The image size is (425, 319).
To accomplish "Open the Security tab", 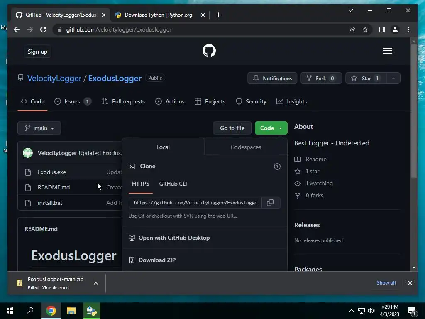I will click(251, 101).
